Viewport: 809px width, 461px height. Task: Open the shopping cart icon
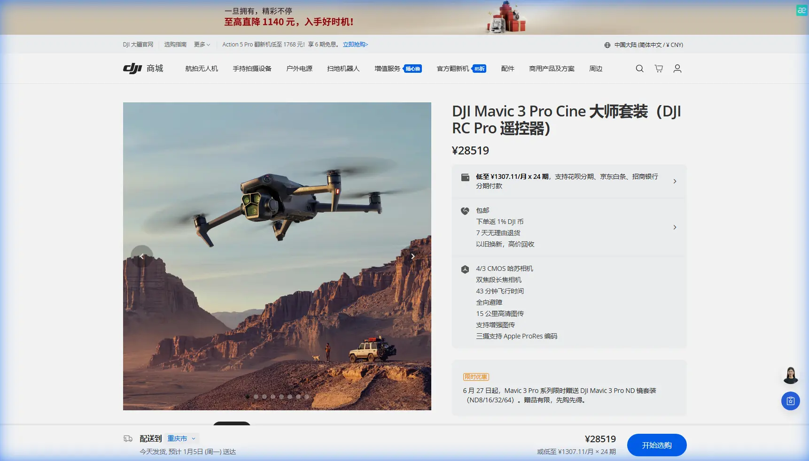coord(659,69)
